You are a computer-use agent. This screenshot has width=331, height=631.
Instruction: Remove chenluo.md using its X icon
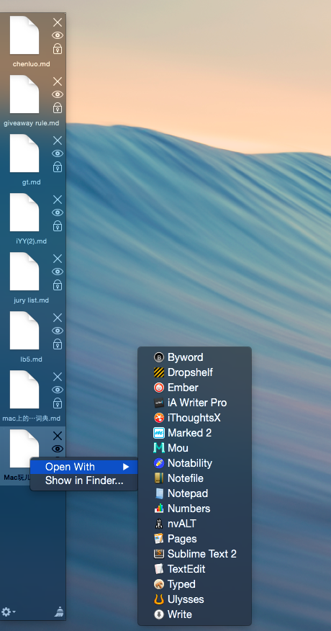click(x=58, y=22)
